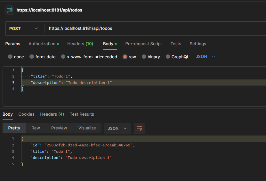Expand the request body JSON format dropdown

click(x=206, y=57)
